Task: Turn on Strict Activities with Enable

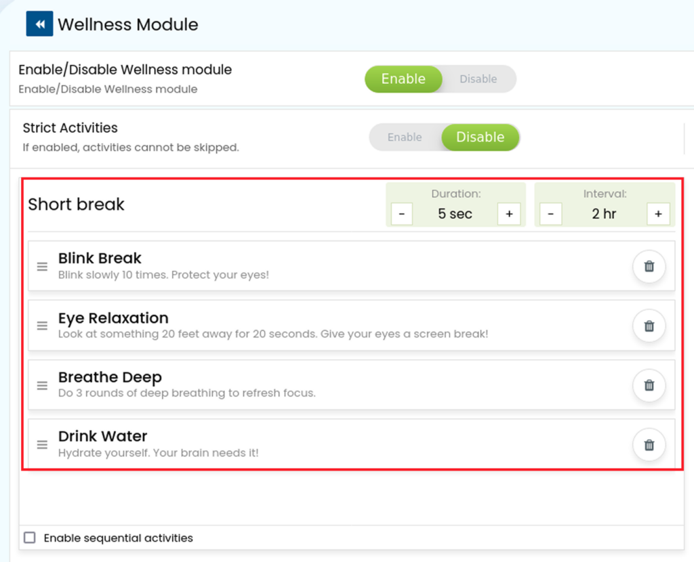Action: [x=405, y=137]
